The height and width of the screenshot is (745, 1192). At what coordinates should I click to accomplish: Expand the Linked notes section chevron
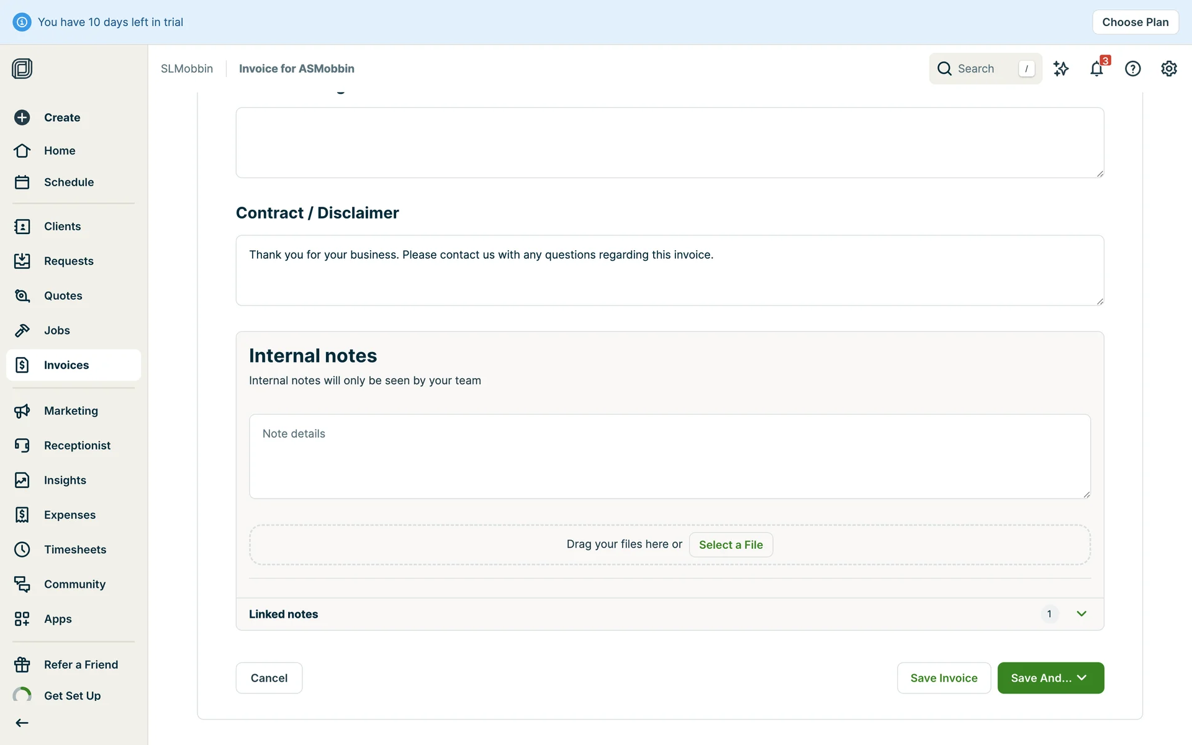click(1081, 614)
